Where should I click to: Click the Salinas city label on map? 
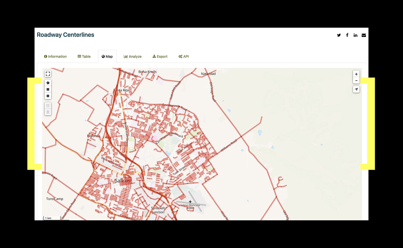click(123, 181)
